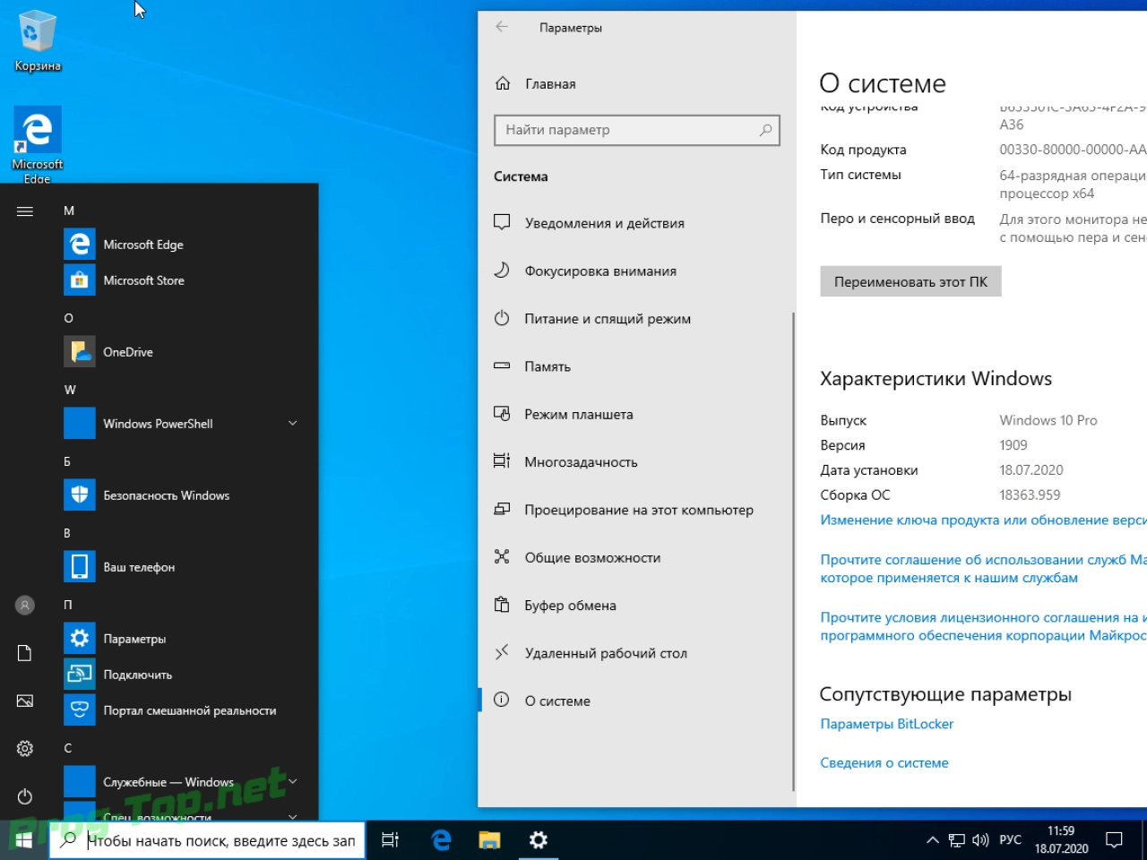Click the Settings sidebar scrollbar
Viewport: 1147px width, 860px height.
[x=793, y=551]
